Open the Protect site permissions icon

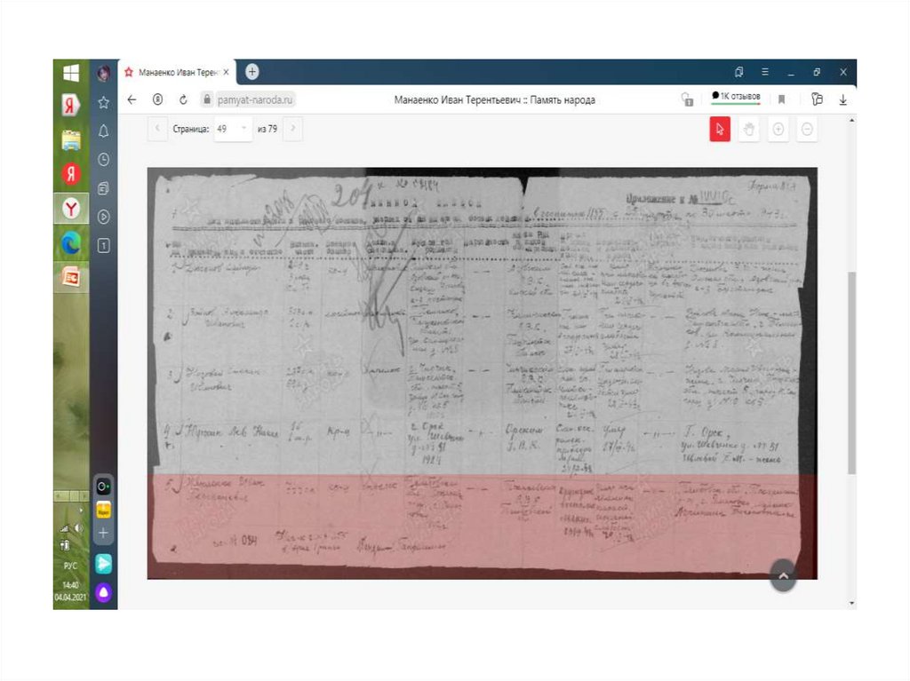(687, 99)
